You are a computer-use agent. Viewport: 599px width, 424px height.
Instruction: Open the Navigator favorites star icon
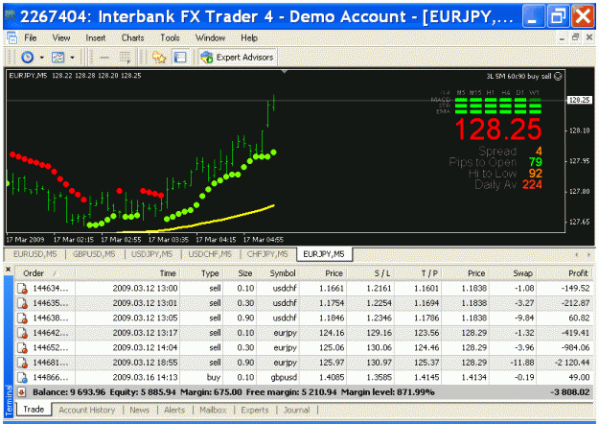(159, 58)
